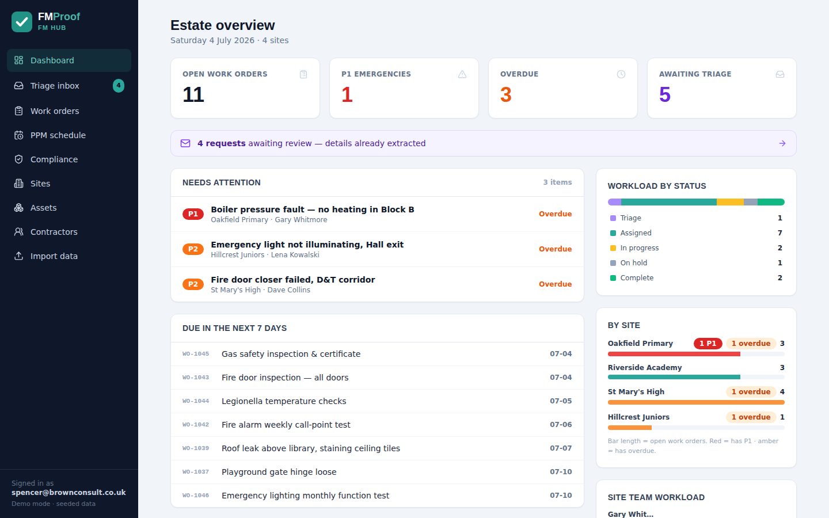Viewport: 829px width, 518px height.
Task: Select the Triage inbox count badge
Action: 119,86
